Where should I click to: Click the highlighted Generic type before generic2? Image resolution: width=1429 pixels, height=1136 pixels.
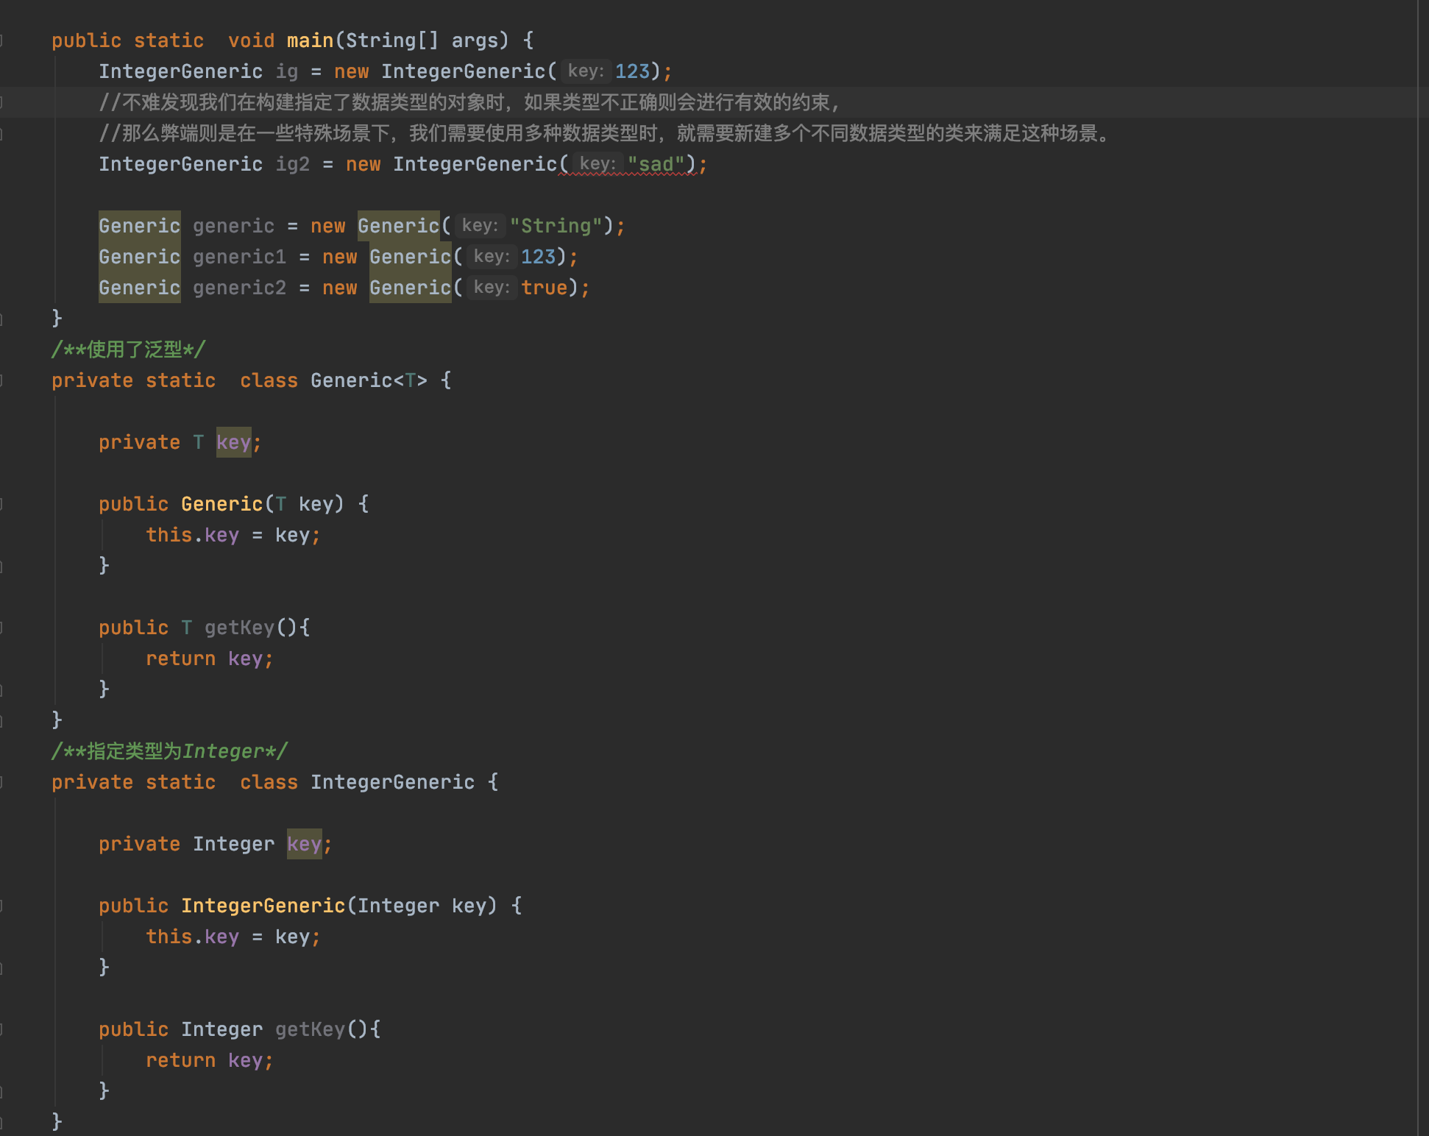pyautogui.click(x=140, y=288)
